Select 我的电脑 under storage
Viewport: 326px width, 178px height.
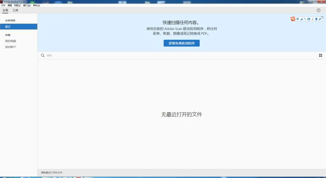[11, 41]
